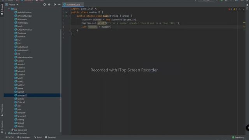
Task: Select Math12 class in tree
Action: (19, 85)
